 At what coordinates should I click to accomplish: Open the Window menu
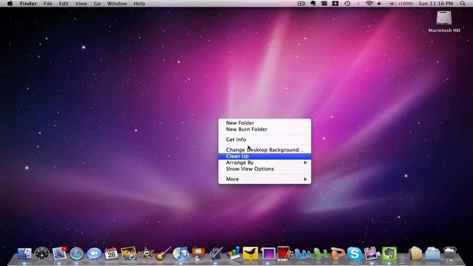pyautogui.click(x=117, y=4)
